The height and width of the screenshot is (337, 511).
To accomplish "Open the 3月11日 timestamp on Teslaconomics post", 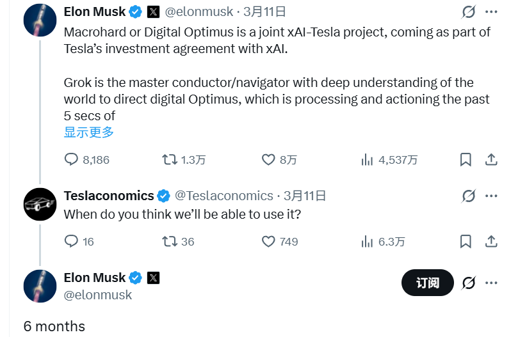I will (305, 196).
